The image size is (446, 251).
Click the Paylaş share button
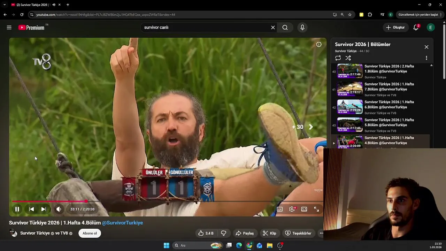click(245, 233)
